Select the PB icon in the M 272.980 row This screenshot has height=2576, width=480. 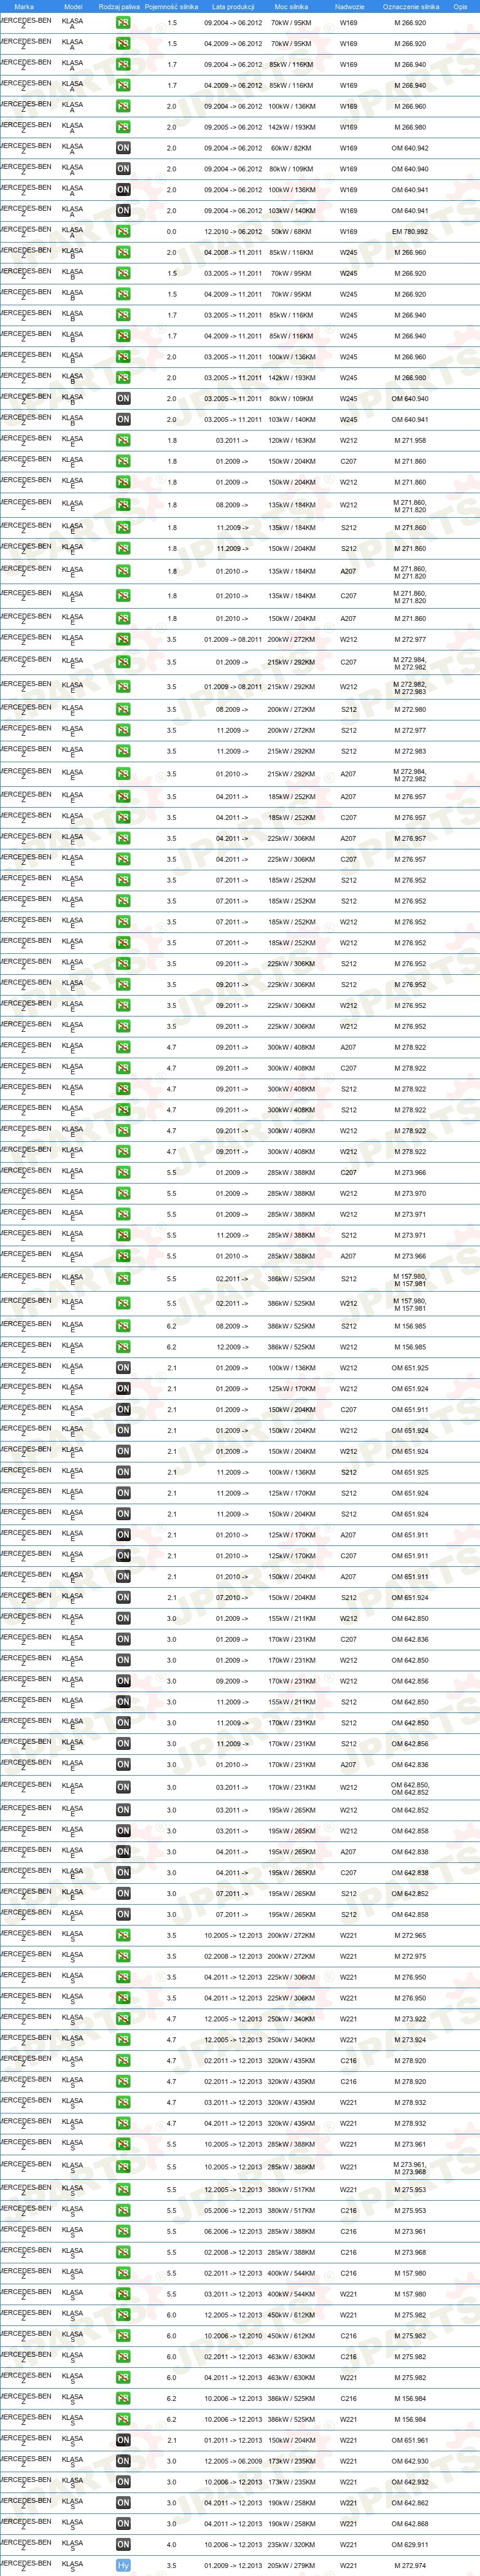point(123,709)
